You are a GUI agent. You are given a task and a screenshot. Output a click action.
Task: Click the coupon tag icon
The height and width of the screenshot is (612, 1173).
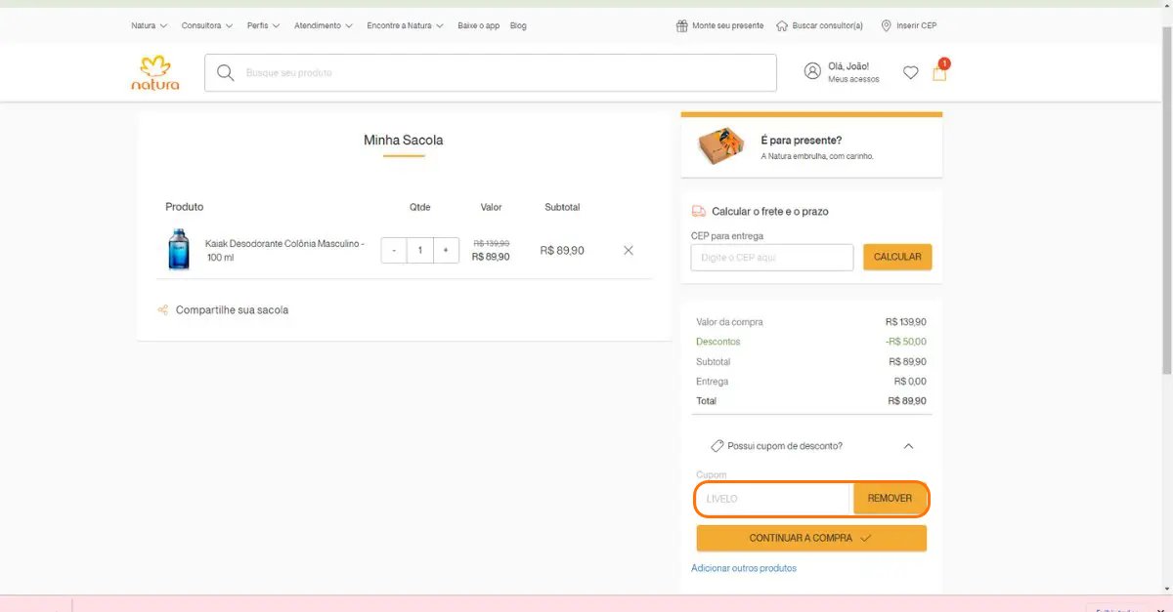click(717, 446)
